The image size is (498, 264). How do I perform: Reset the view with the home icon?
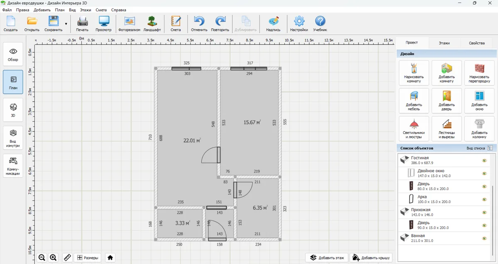[110, 258]
